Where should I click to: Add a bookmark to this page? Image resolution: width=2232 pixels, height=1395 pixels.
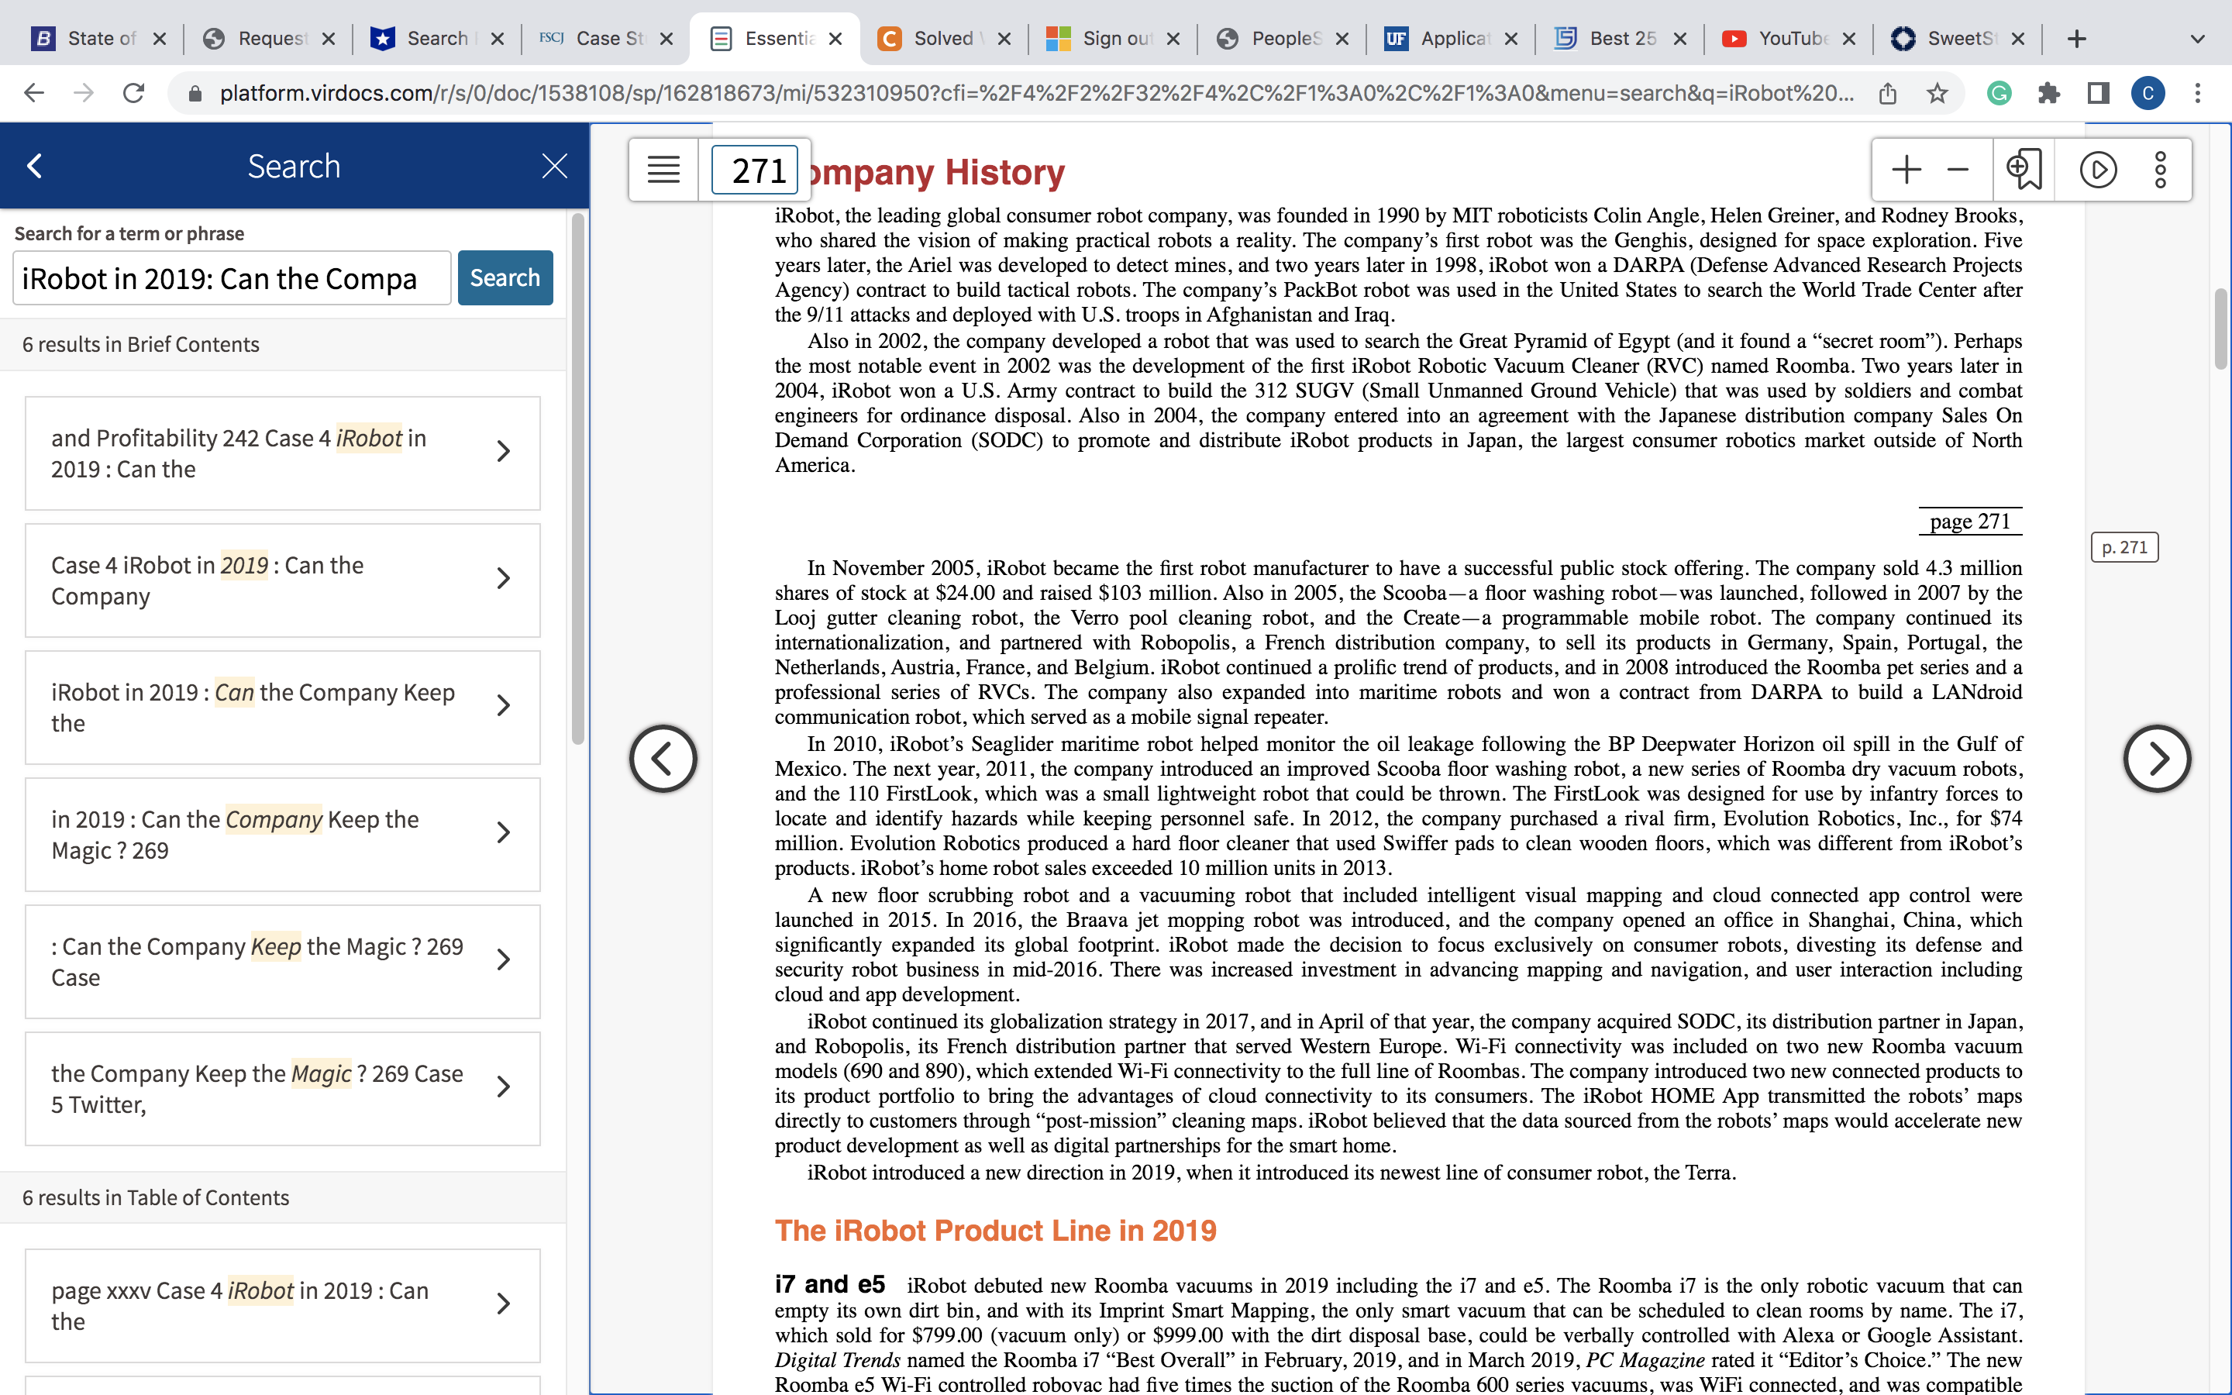(2024, 170)
